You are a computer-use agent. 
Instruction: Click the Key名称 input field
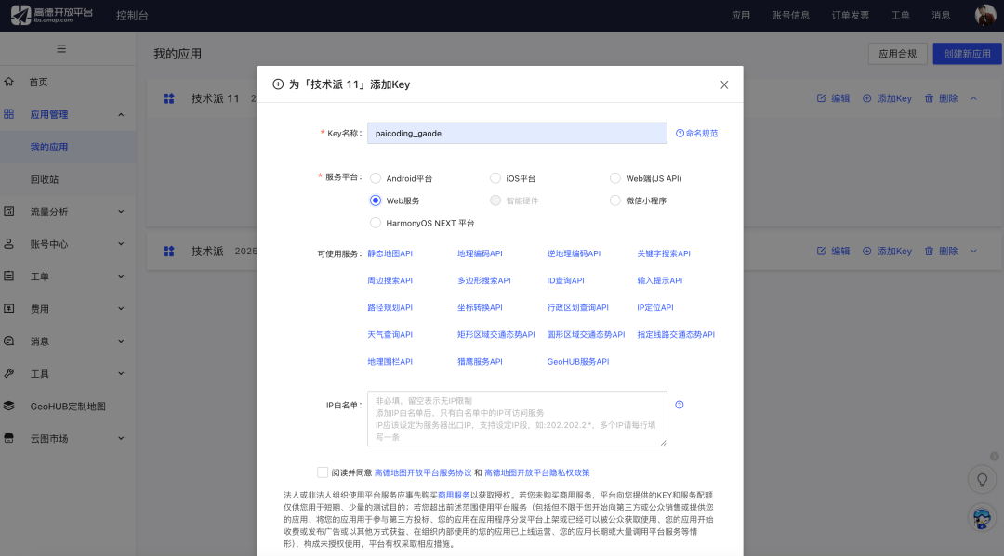[x=518, y=133]
